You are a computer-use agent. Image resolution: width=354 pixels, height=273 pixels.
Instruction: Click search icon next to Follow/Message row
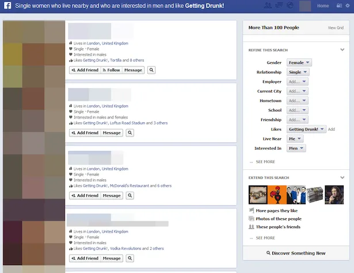click(x=151, y=70)
